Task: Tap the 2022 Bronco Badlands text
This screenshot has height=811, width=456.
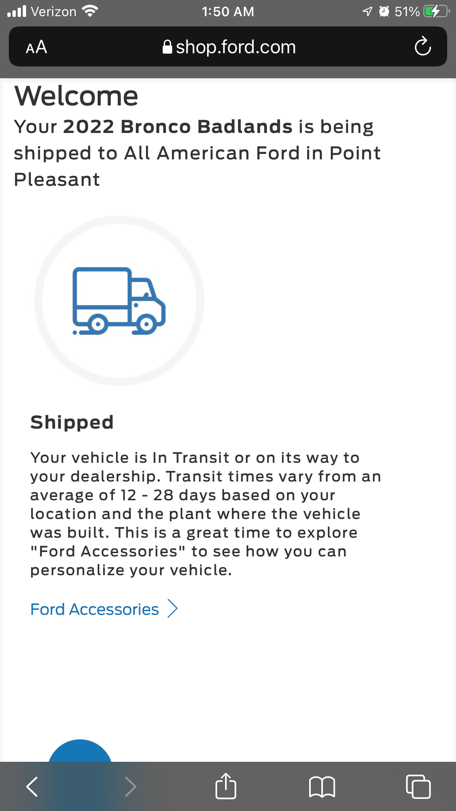Action: coord(178,127)
